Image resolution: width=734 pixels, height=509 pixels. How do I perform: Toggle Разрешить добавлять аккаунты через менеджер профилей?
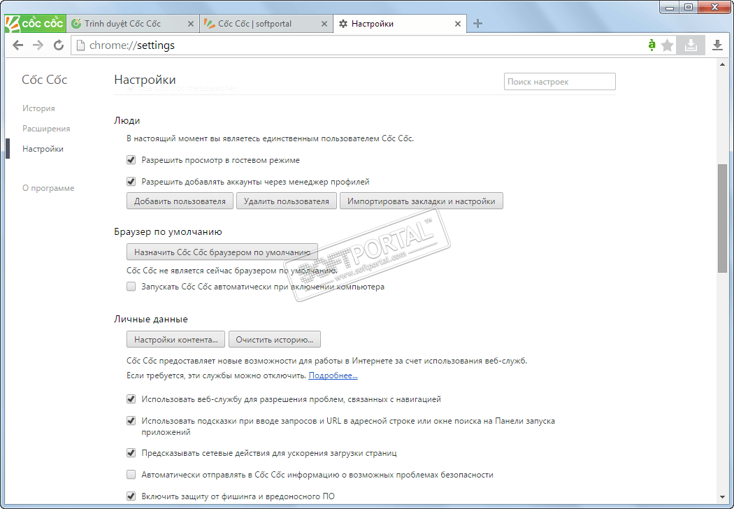point(131,182)
